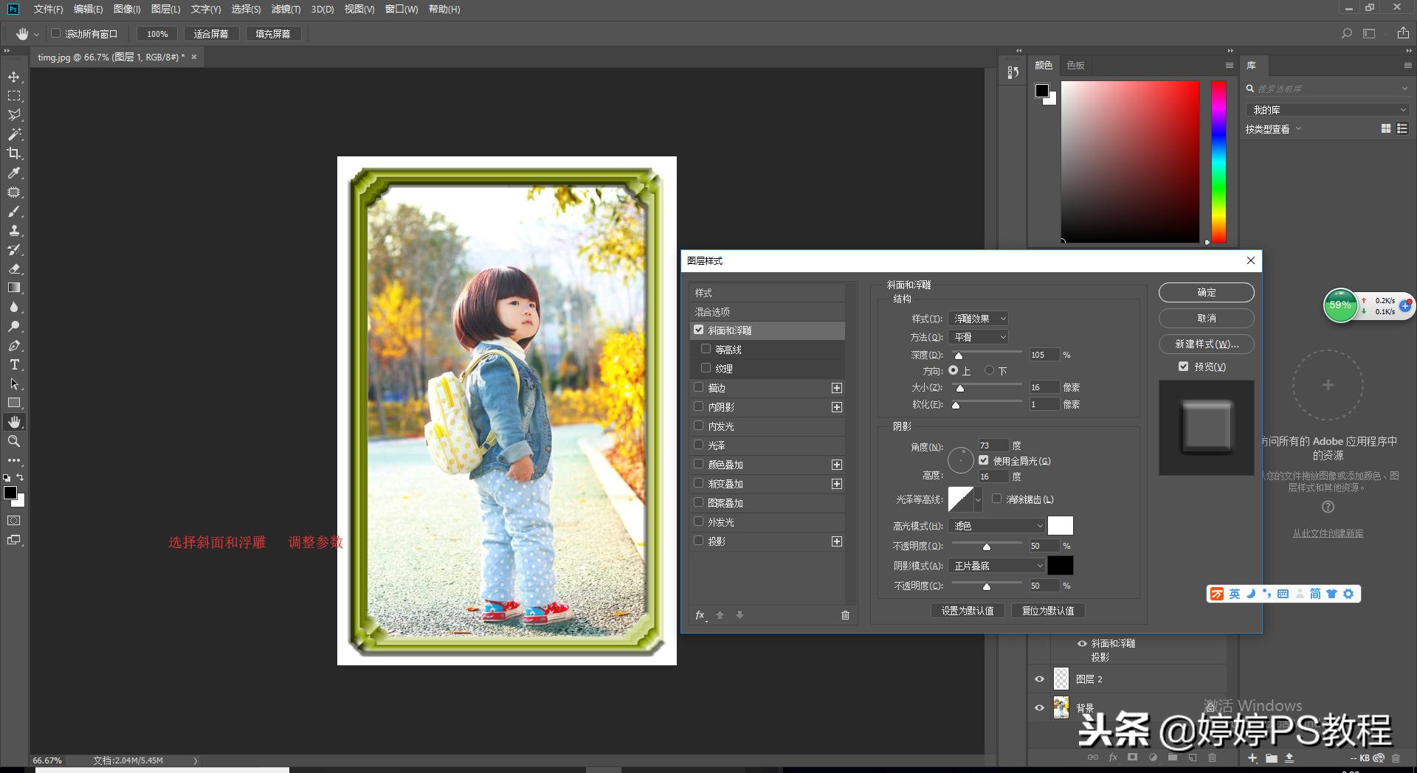Uncheck 使用全局光 global light option

pos(984,460)
